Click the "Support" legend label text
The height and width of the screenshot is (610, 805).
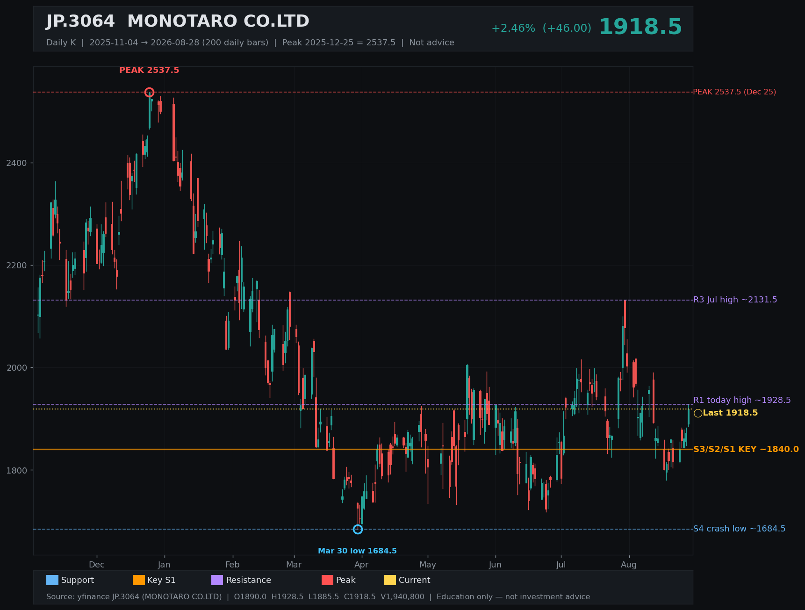pos(78,580)
